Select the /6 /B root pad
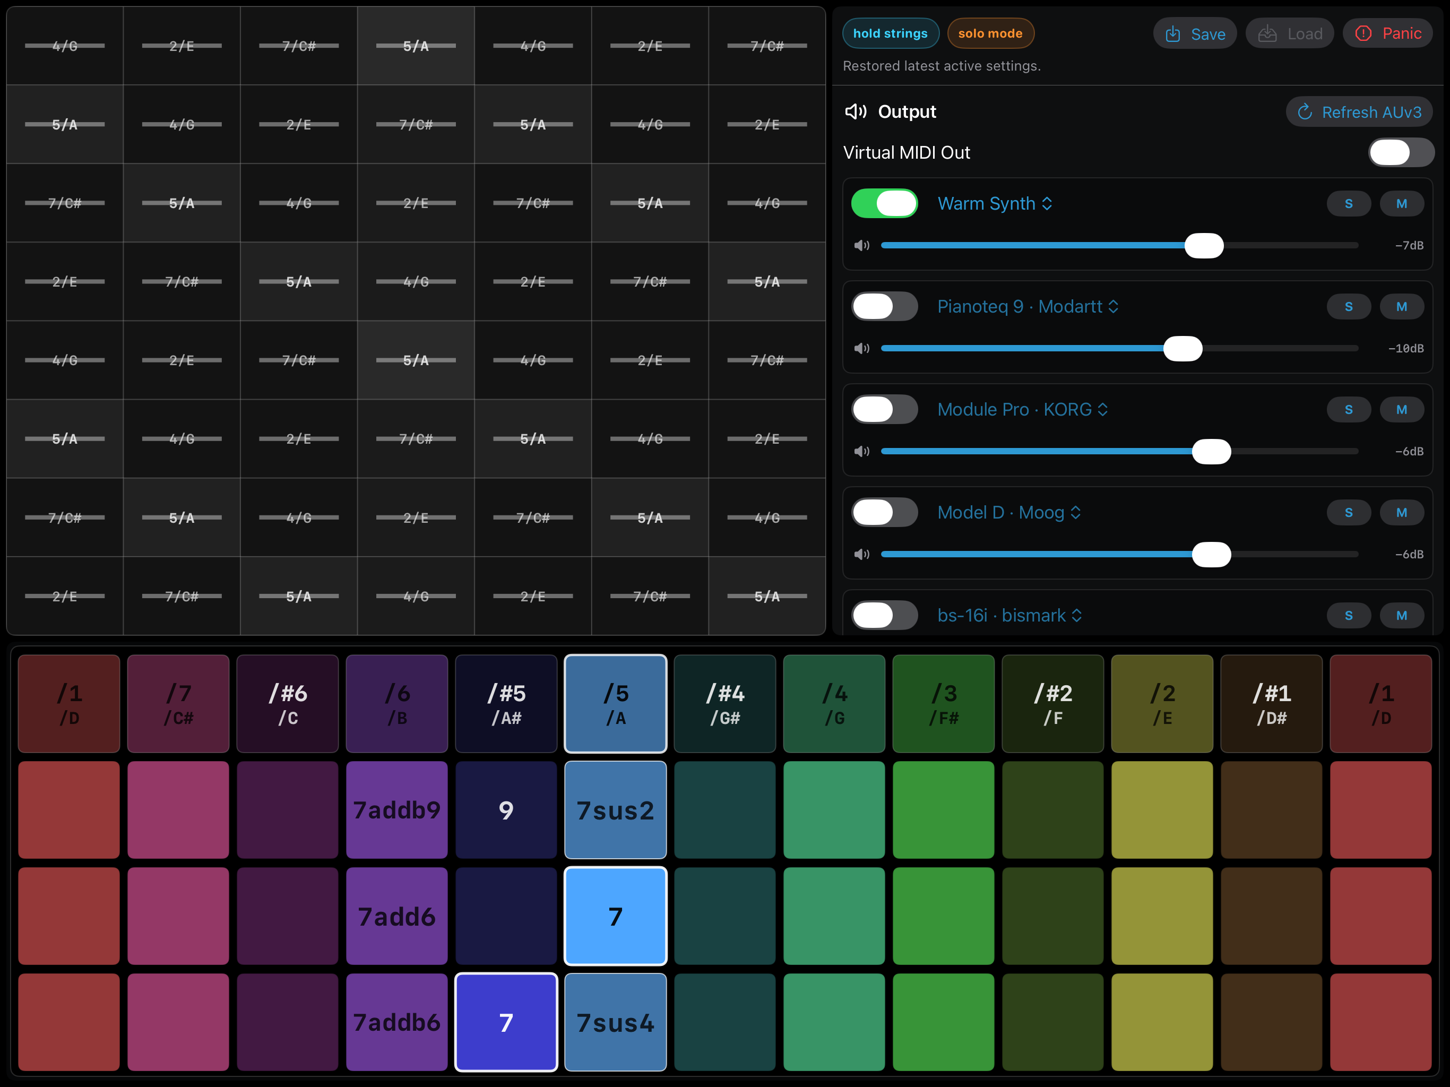Image resolution: width=1450 pixels, height=1087 pixels. (x=396, y=703)
